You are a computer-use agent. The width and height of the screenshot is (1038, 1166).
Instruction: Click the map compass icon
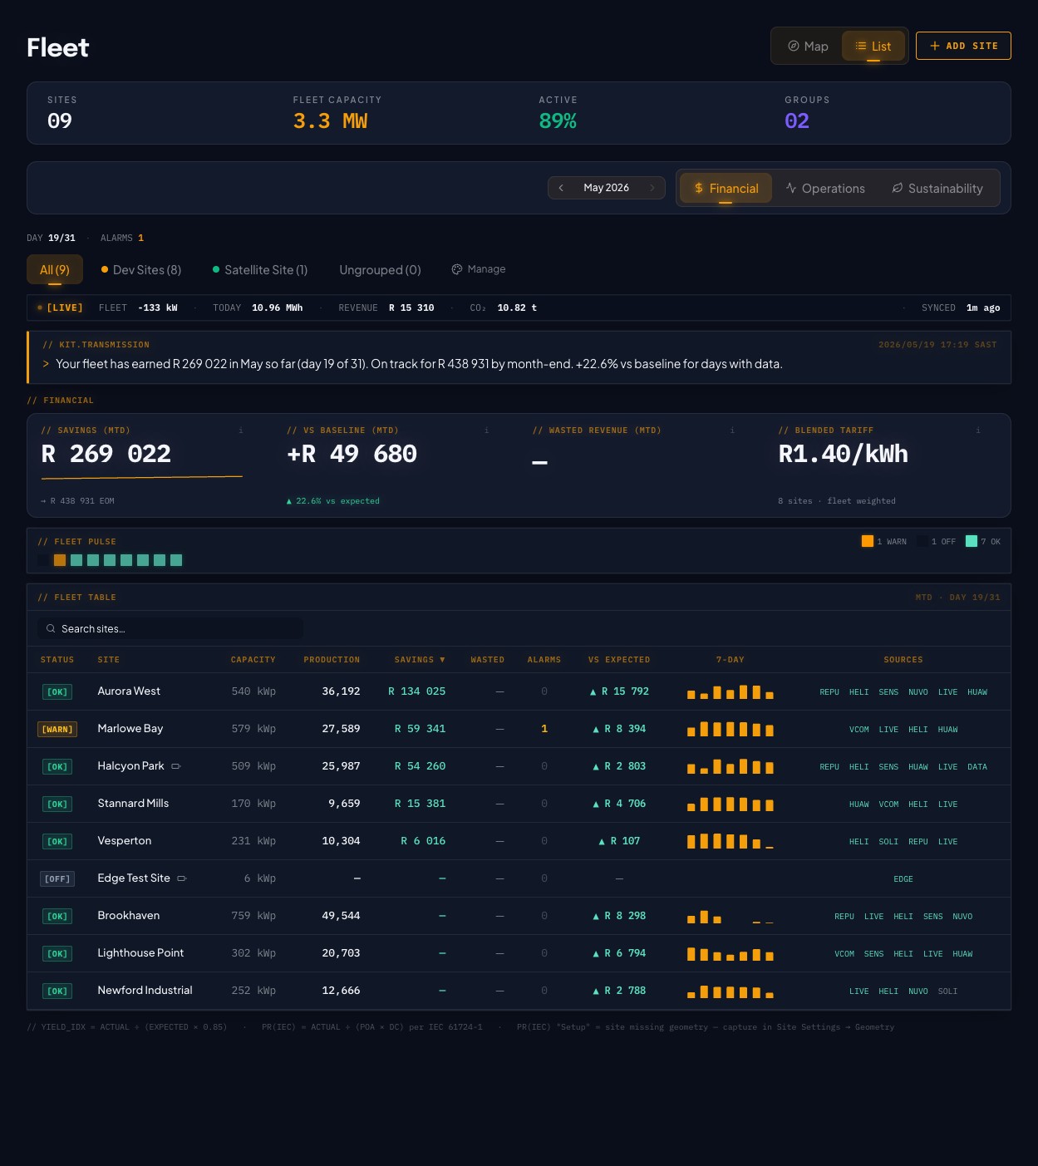click(x=794, y=47)
